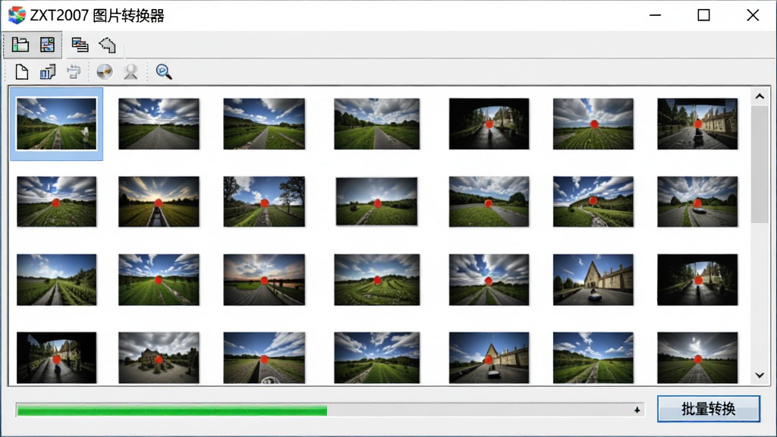Toggle the folder tree panel view icon
Screen dimensions: 777x437
pyautogui.click(x=20, y=45)
